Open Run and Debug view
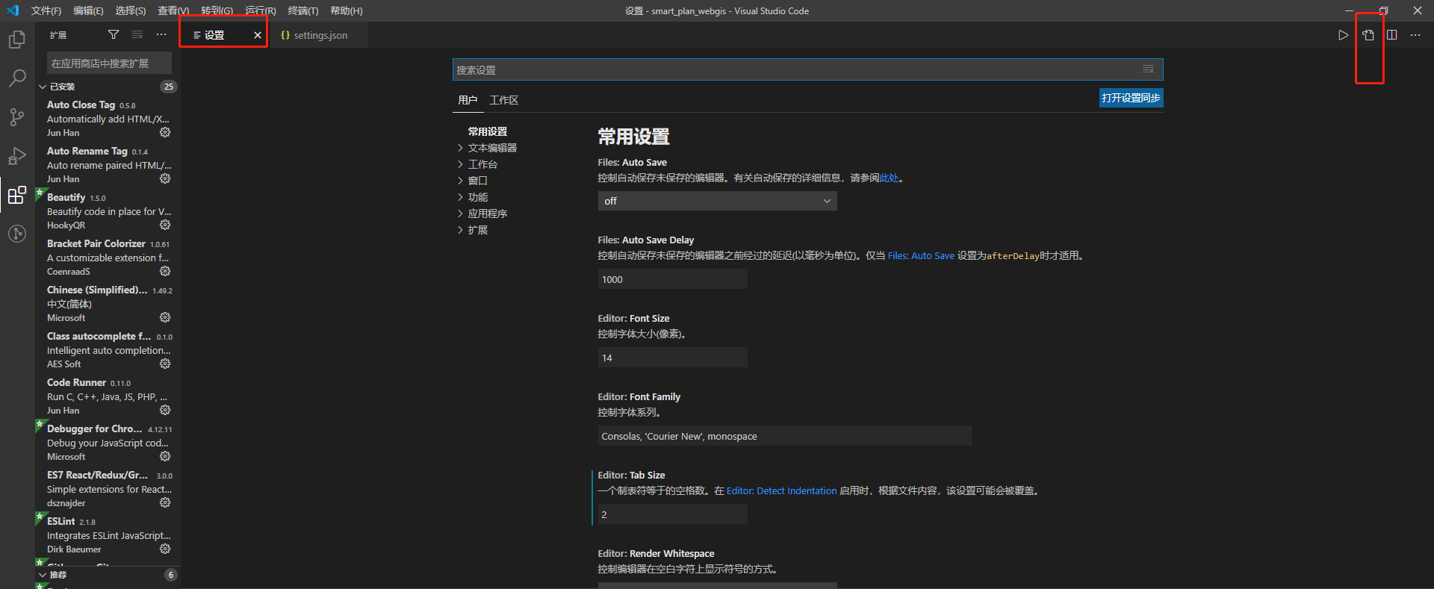Screen dimensions: 1434x589 coord(16,156)
